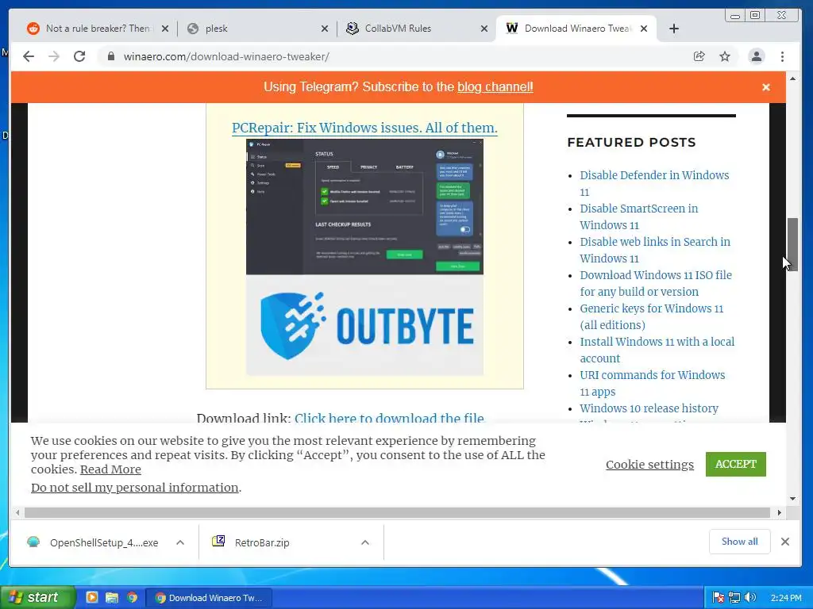Screen dimensions: 813x609
Task: Close the downloads bar
Action: (x=785, y=542)
